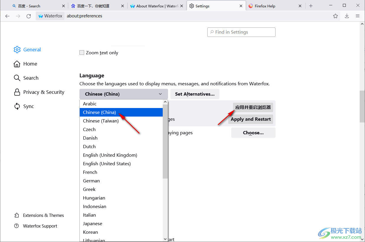The image size is (365, 242).
Task: Select Chinese (Taiwan) from the list
Action: pos(121,121)
